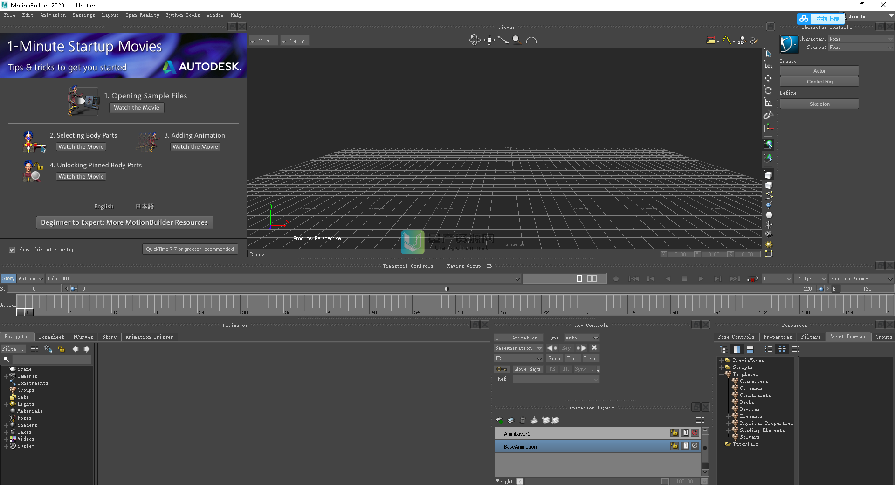Add a new animation layer

(499, 420)
